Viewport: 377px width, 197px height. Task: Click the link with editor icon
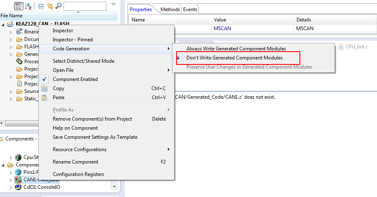click(x=50, y=6)
